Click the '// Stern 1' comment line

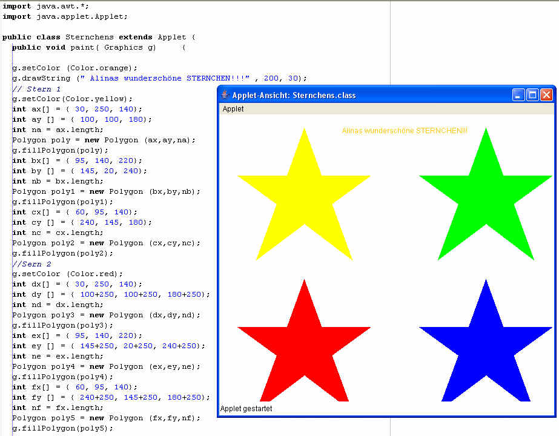click(x=36, y=89)
